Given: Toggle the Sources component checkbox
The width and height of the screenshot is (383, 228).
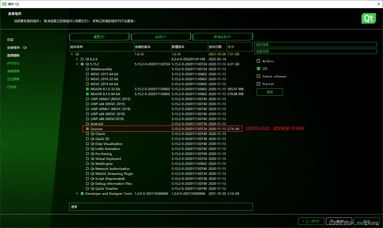Looking at the screenshot, I should tap(87, 129).
